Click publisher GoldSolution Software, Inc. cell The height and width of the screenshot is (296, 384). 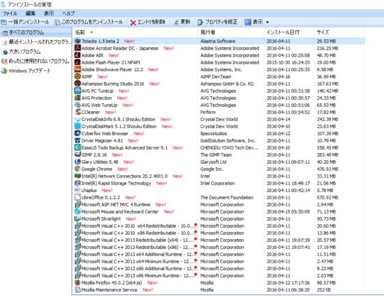(x=228, y=141)
